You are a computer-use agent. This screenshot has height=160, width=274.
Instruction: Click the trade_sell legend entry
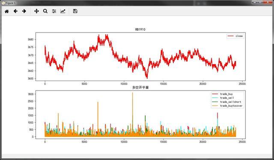223,98
